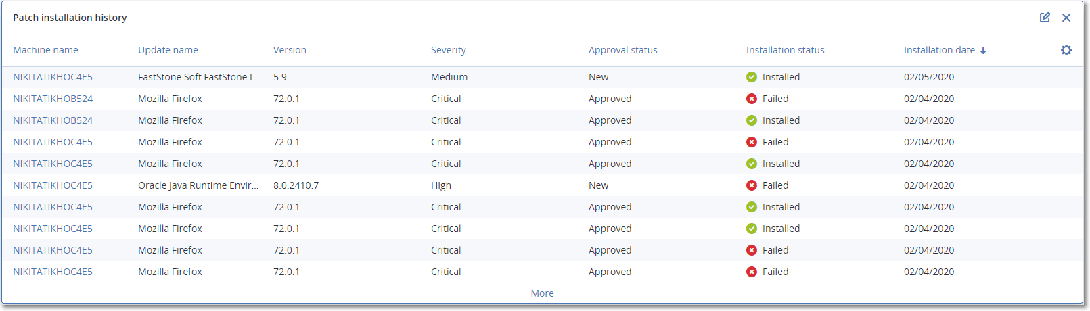Screen dimensions: 1090x311
Task: Open first NIKITATIKHOB524 machine link
Action: tap(53, 99)
